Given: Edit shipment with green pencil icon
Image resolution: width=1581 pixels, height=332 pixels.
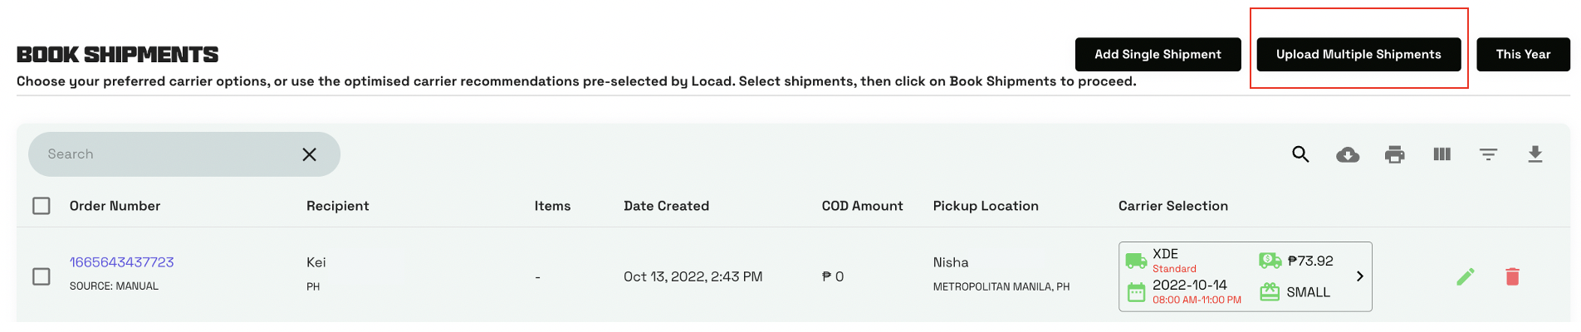Looking at the screenshot, I should tap(1466, 276).
